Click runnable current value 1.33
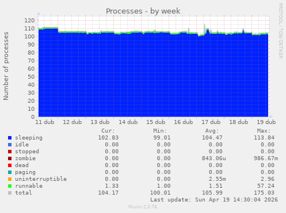The width and height of the screenshot is (286, 213). click(112, 186)
